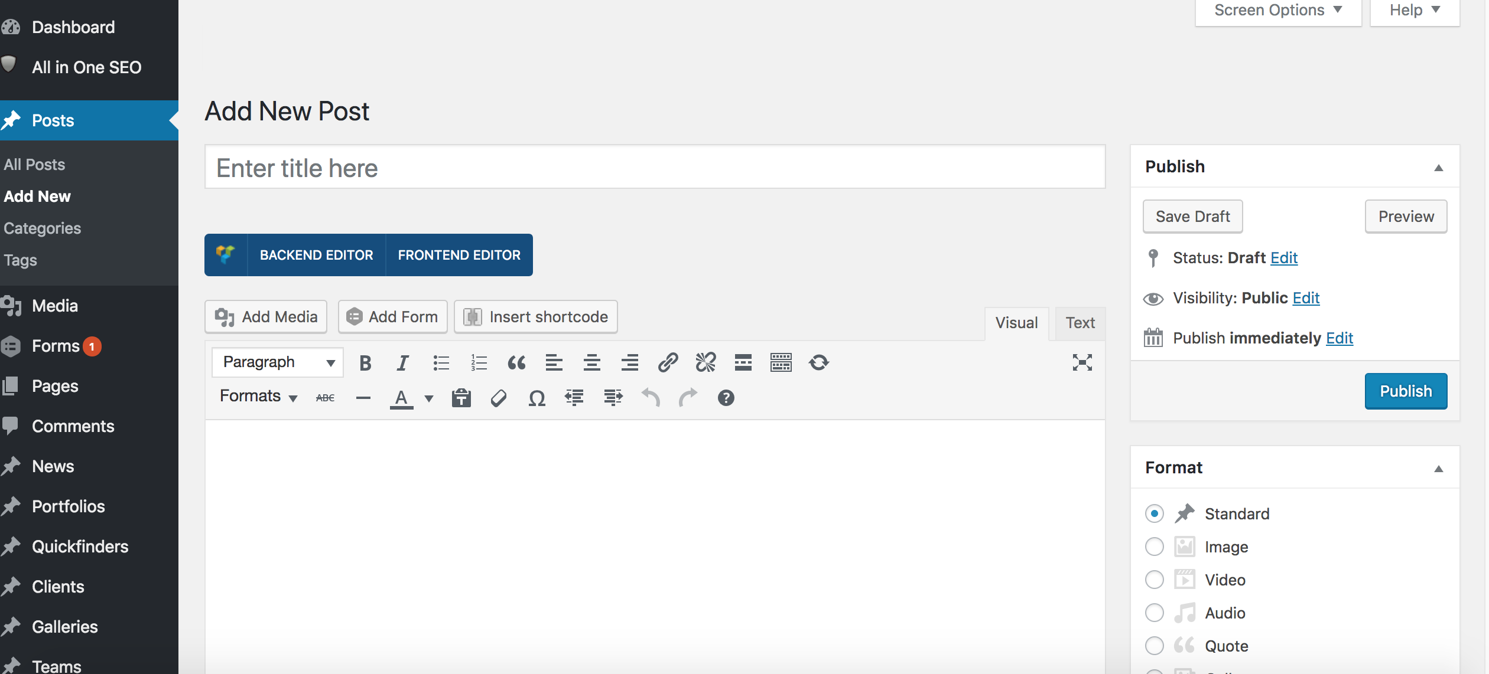
Task: Switch to the Frontend Editor tab
Action: (459, 254)
